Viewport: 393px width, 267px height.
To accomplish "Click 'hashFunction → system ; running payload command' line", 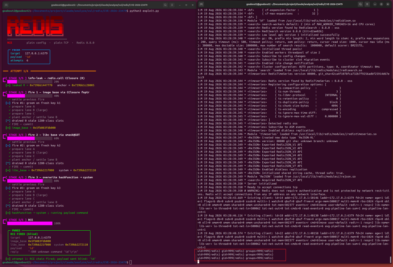I will [50, 213].
